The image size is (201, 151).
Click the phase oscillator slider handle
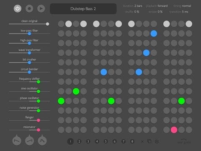coord(39,101)
